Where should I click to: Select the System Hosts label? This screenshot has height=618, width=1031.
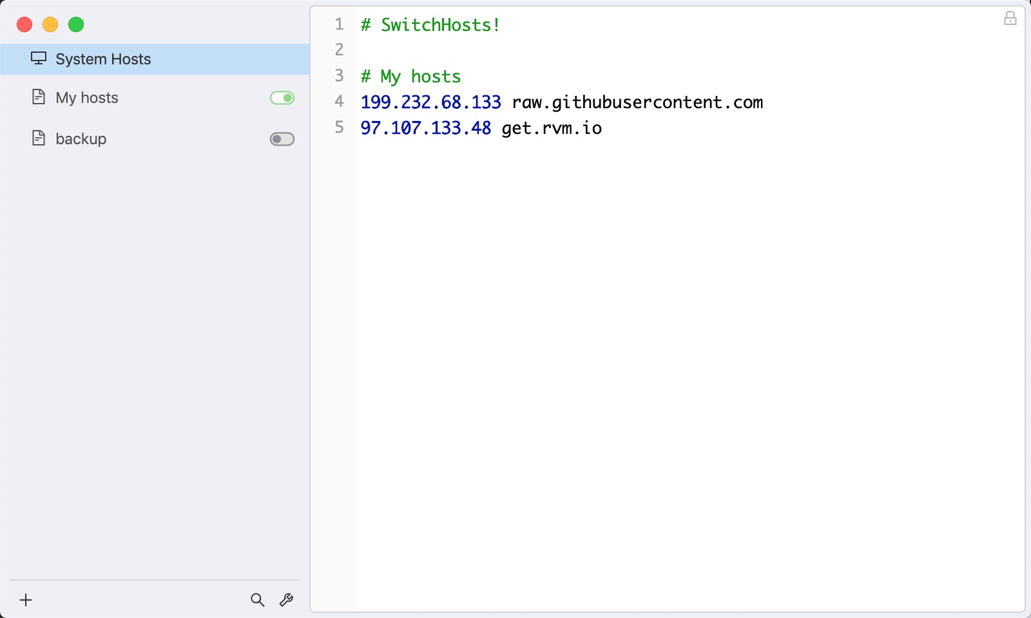click(103, 59)
